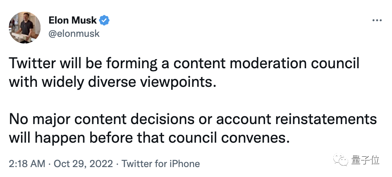This screenshot has width=392, height=177.
Task: Click the 2:18 AM timestamp
Action: 26,164
